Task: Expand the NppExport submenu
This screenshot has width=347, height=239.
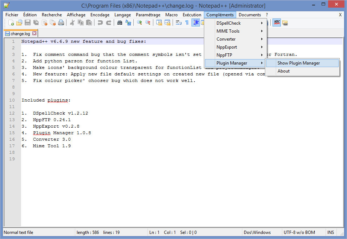Action: 235,47
